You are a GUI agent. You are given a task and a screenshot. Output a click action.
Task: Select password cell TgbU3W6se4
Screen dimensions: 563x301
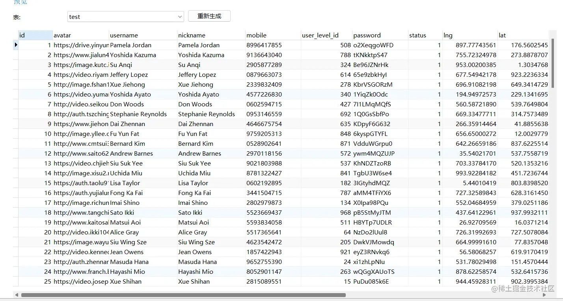380,173
